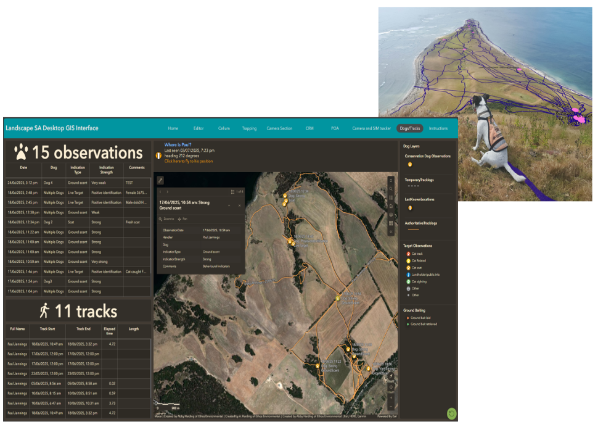The height and width of the screenshot is (427, 598).
Task: Click the Where is Paul? heading
Action: pos(178,144)
